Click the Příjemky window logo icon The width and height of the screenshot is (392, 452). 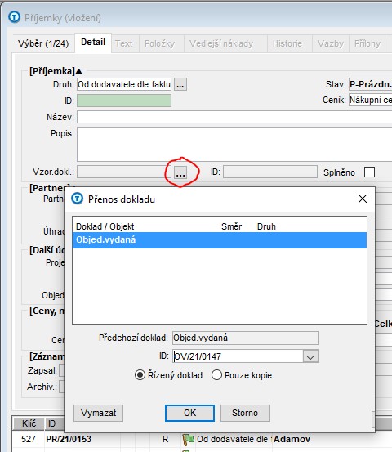(x=15, y=17)
